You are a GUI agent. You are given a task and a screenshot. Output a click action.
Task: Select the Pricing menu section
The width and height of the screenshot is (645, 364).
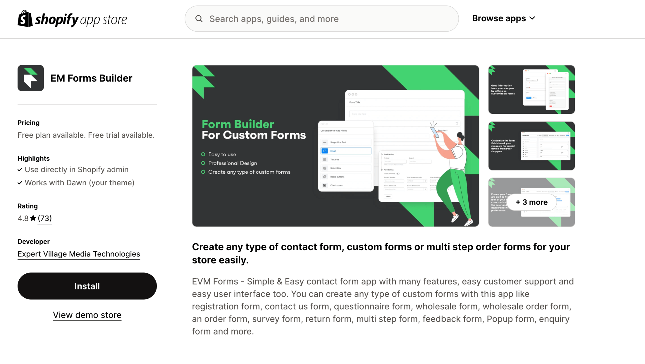28,122
